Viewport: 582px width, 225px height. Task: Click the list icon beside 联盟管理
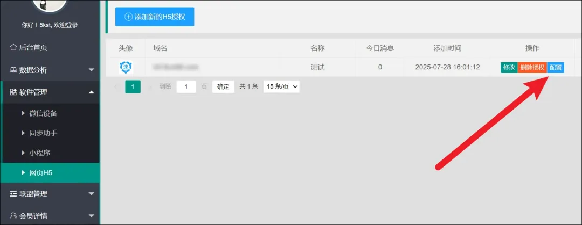(13, 193)
